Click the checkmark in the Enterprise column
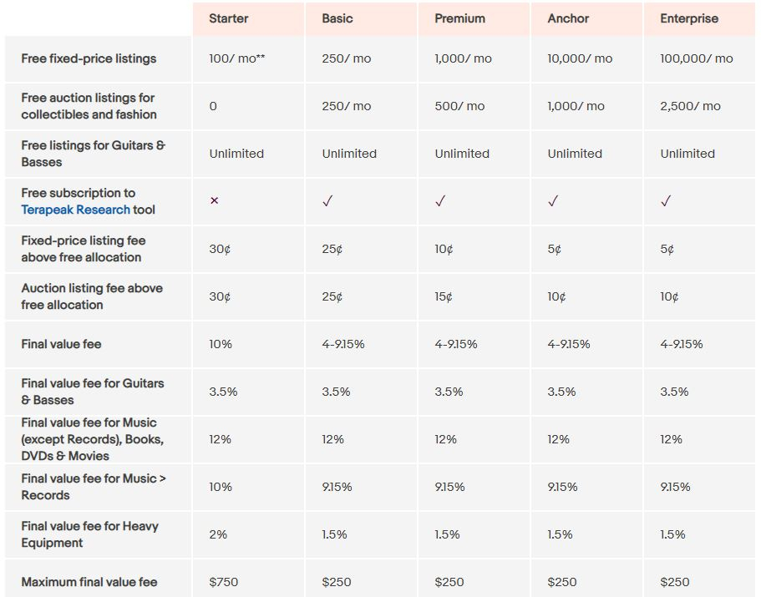This screenshot has width=761, height=597. (x=666, y=200)
